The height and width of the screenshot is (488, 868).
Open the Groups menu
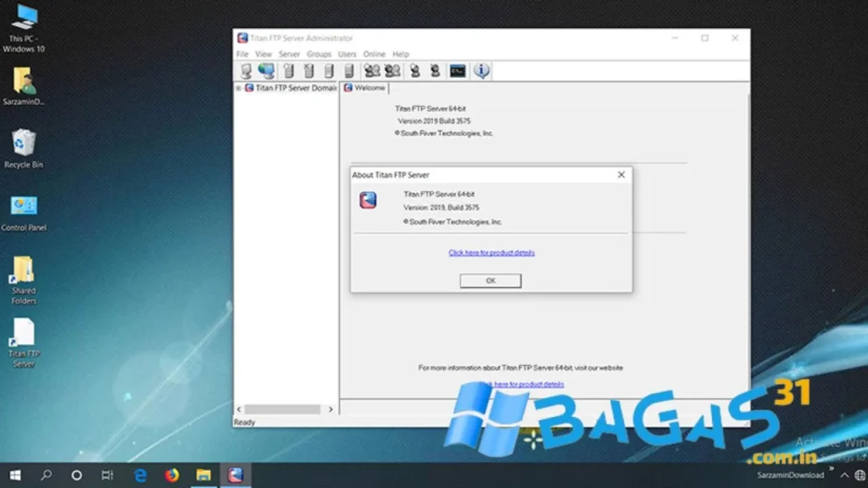click(319, 54)
